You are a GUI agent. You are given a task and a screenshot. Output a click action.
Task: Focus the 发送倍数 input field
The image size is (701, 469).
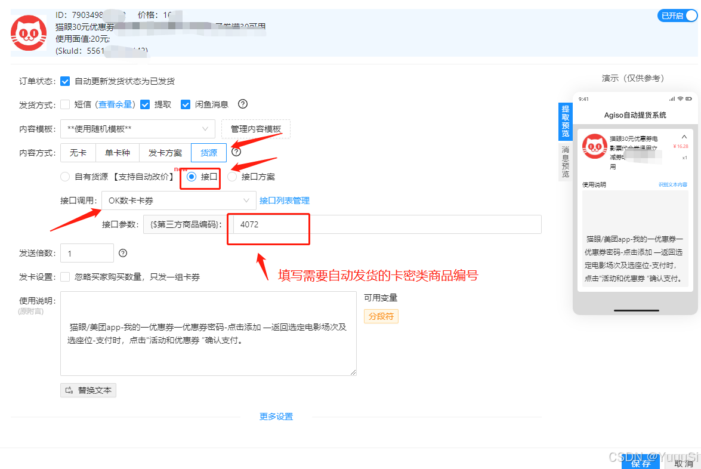87,253
